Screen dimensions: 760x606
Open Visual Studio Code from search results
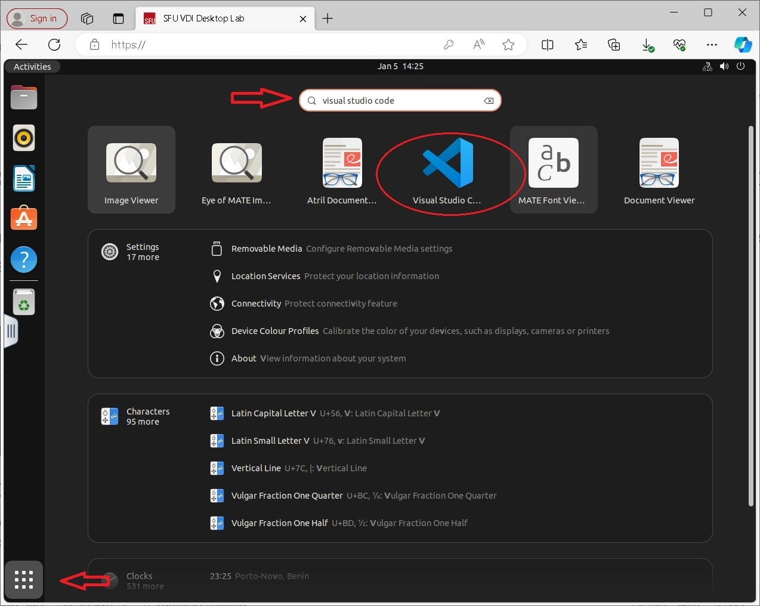pyautogui.click(x=447, y=170)
